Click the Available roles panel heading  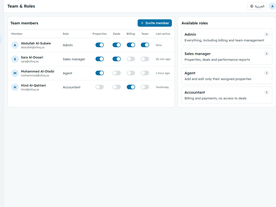pos(195,23)
